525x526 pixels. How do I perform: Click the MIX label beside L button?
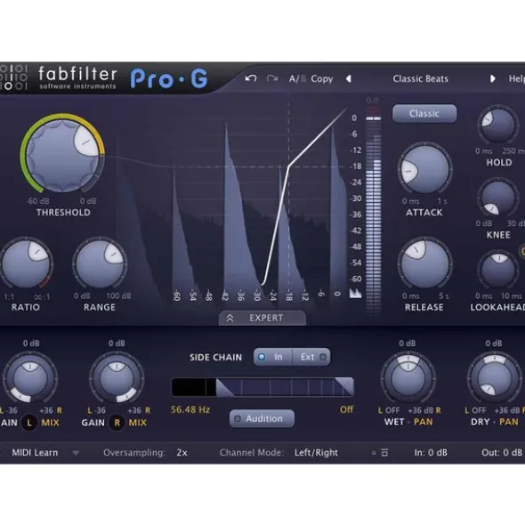pyautogui.click(x=51, y=423)
